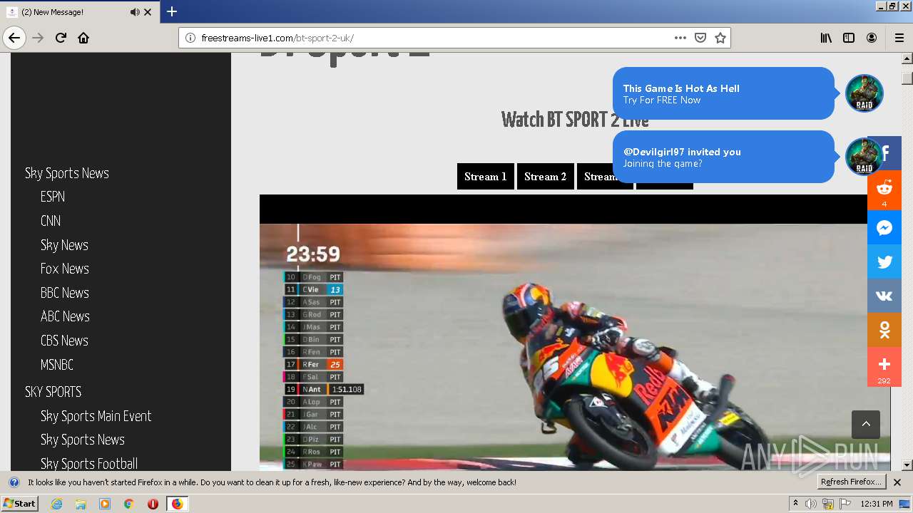Select Stream 2

click(546, 177)
